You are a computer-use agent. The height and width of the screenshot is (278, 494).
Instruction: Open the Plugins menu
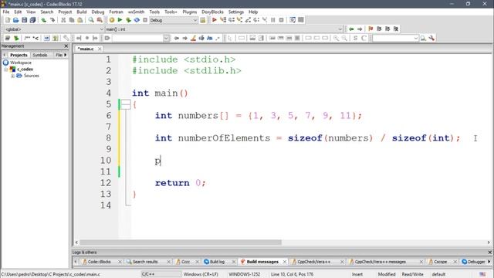(x=190, y=12)
